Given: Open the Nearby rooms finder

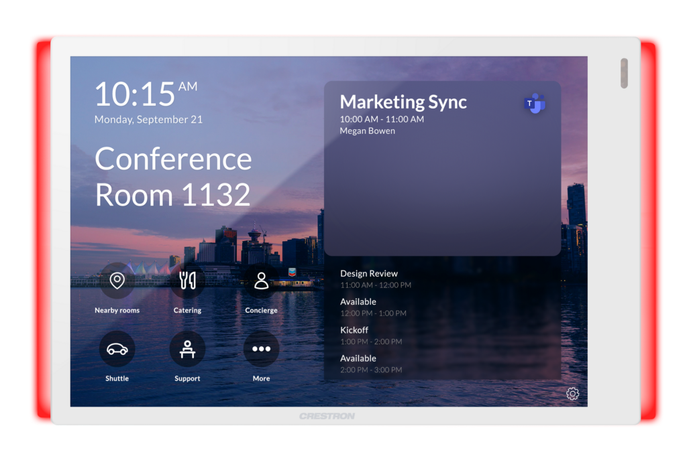Looking at the screenshot, I should [117, 282].
